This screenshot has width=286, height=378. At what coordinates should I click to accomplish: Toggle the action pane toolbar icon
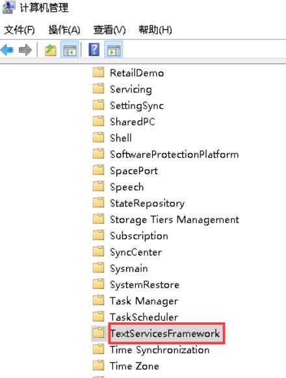click(x=114, y=49)
